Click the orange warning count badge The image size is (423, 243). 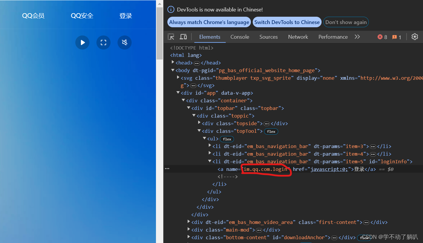(x=397, y=37)
